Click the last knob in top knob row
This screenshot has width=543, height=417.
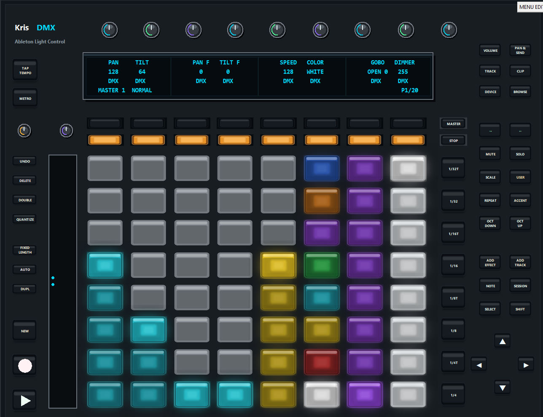click(449, 30)
